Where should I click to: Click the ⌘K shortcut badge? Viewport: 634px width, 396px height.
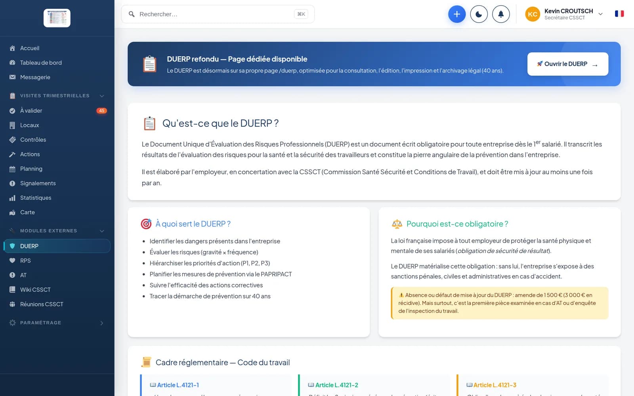coord(301,14)
